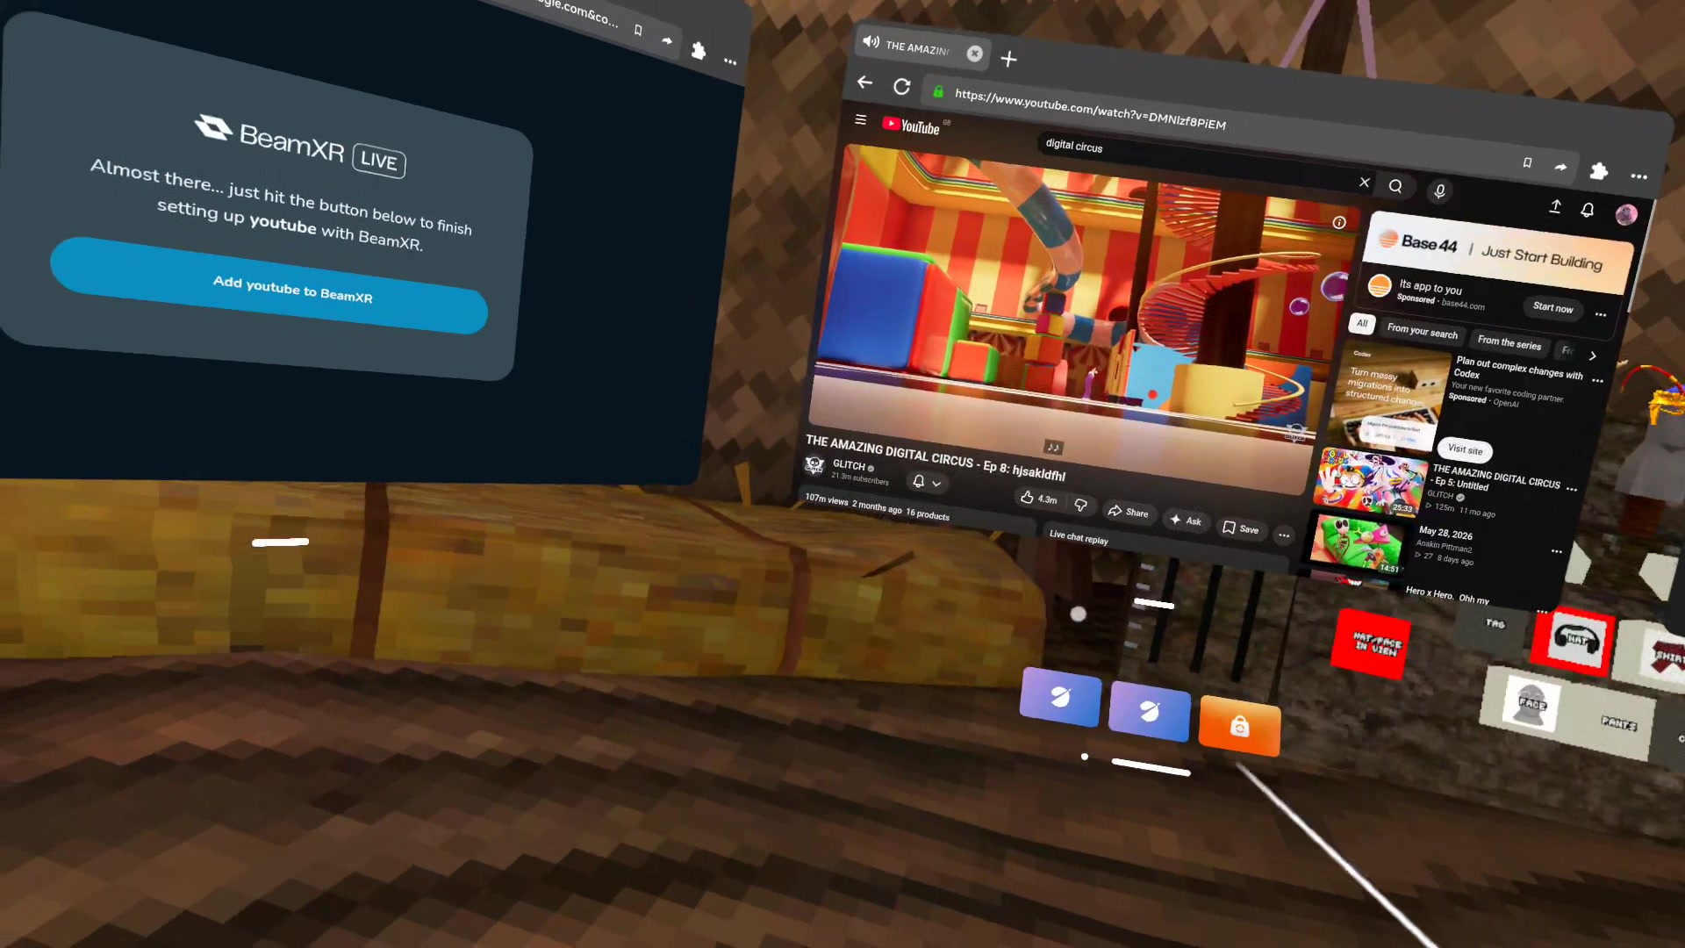Click Add youtube to BeamXR button
Screen dimensions: 1685x948
[269, 286]
